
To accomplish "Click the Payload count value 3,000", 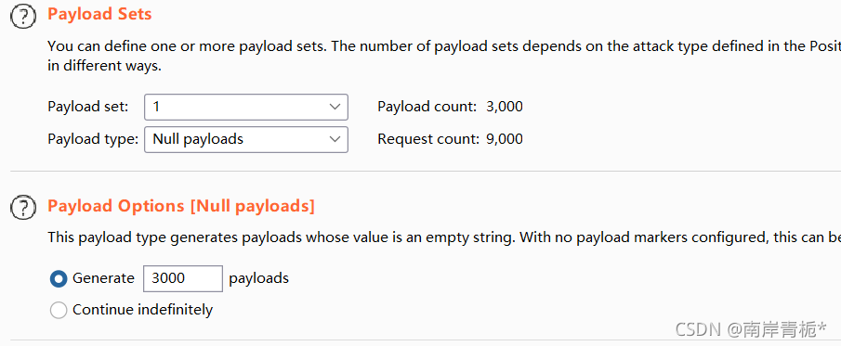I will [505, 107].
